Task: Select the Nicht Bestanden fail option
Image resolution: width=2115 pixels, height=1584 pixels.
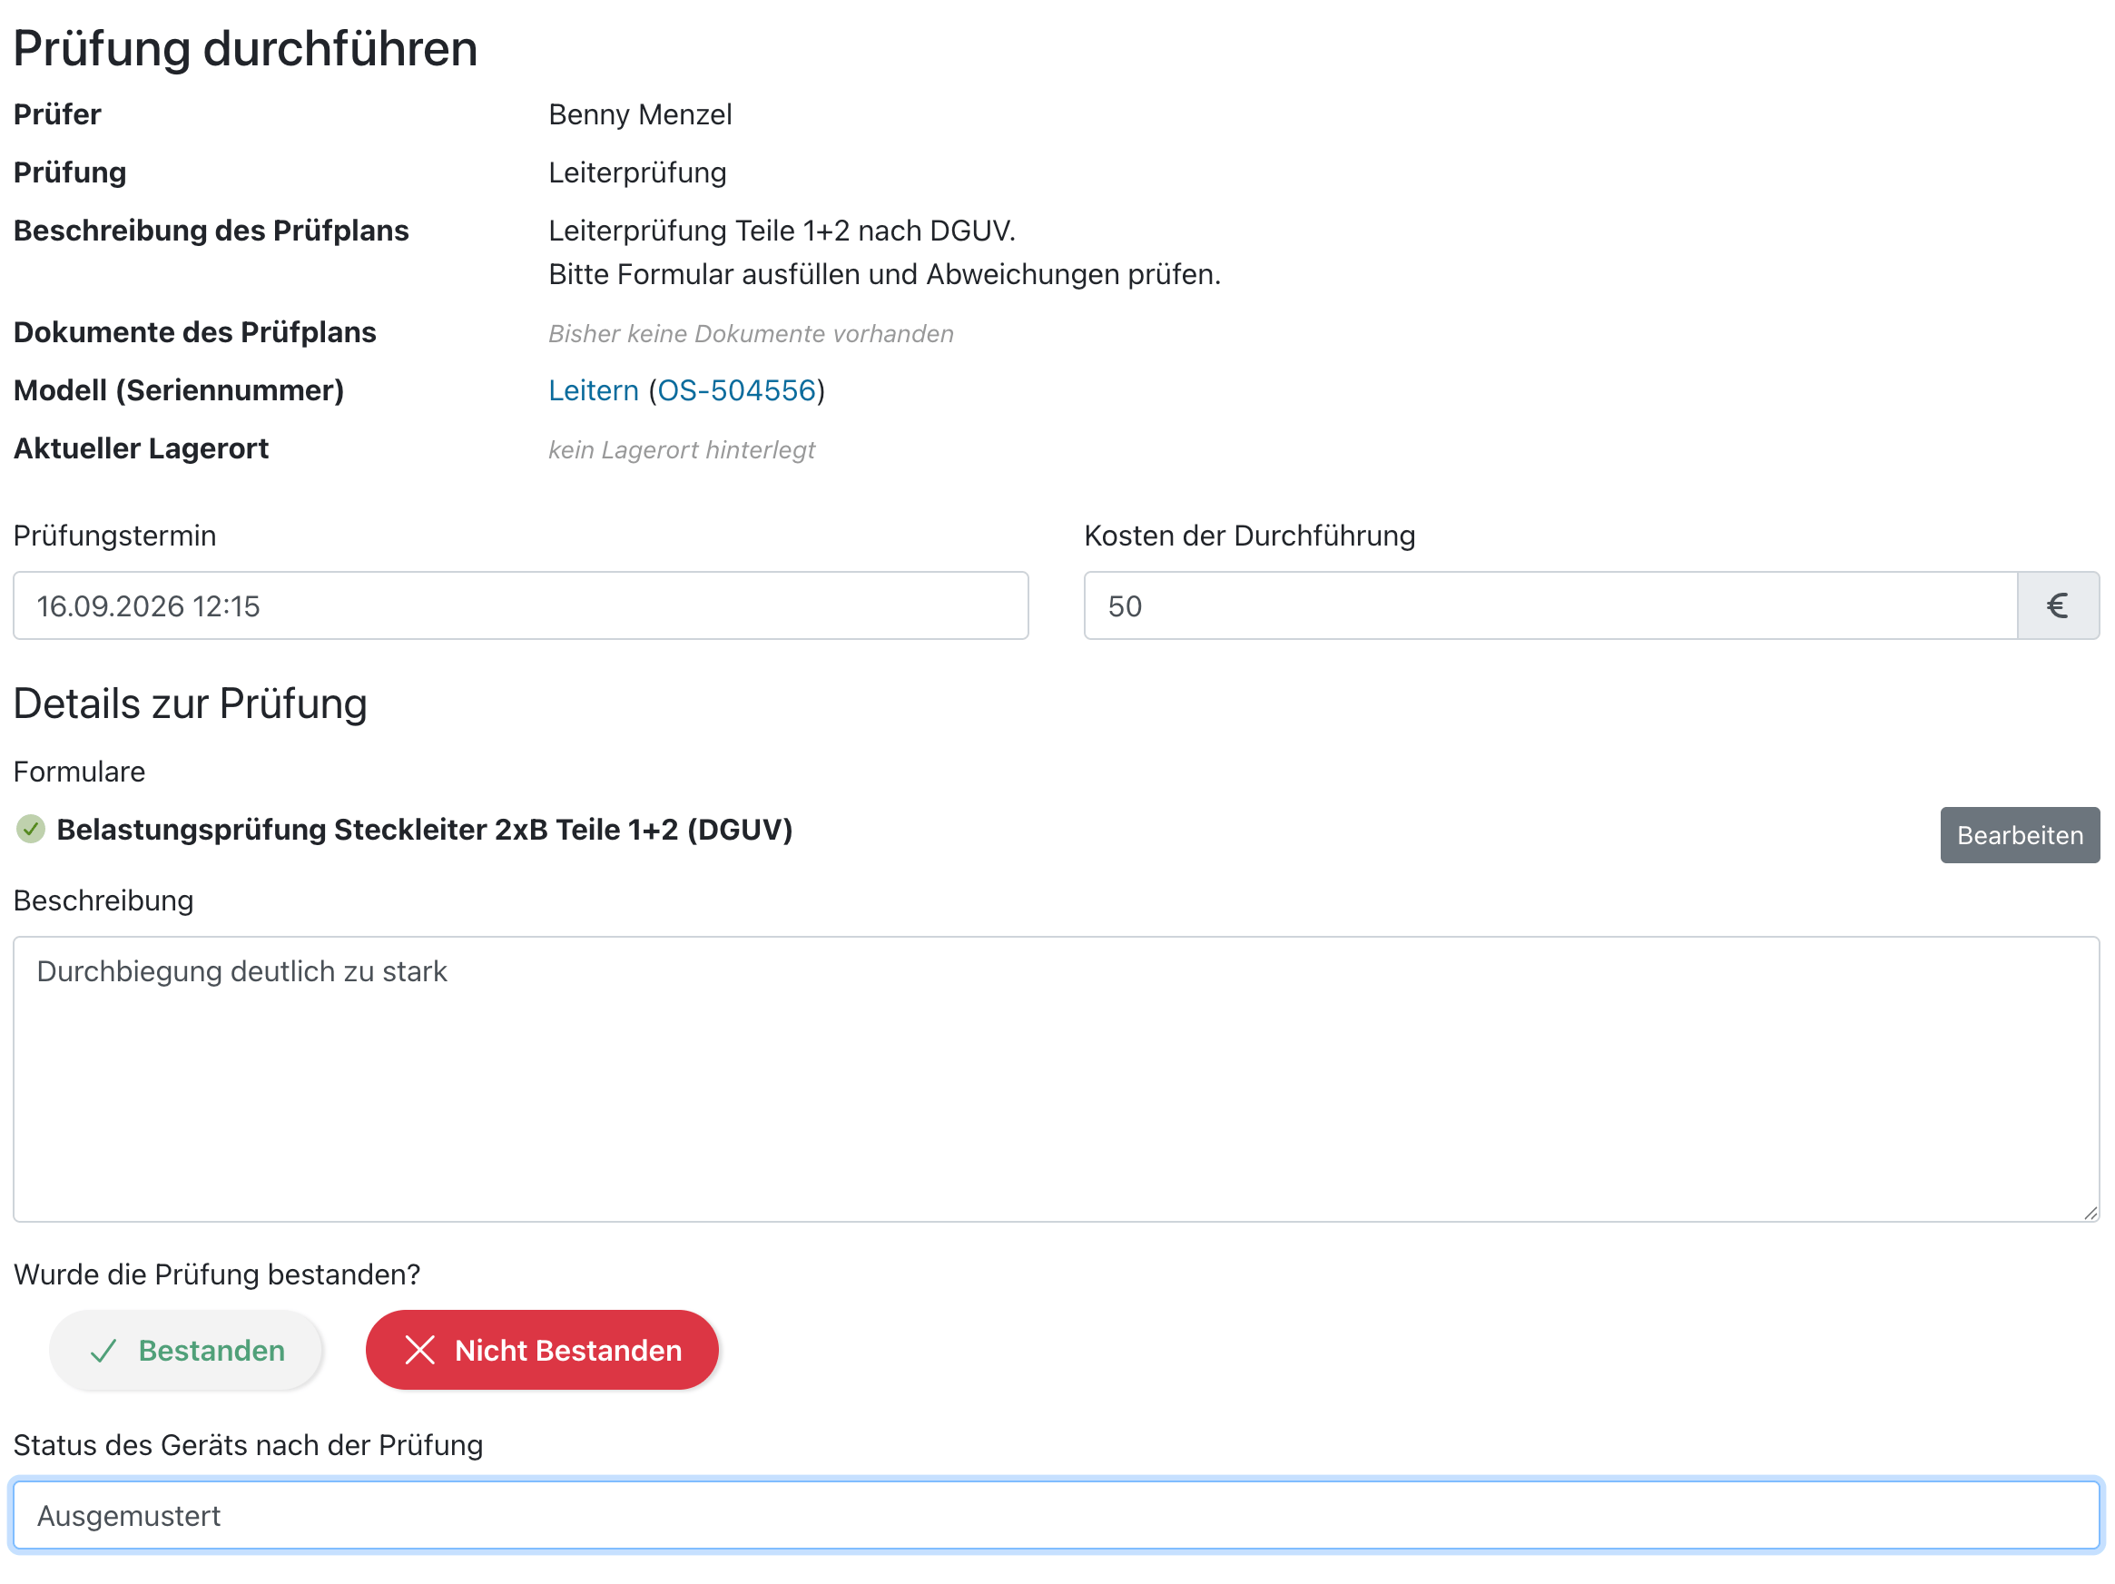Action: (542, 1350)
